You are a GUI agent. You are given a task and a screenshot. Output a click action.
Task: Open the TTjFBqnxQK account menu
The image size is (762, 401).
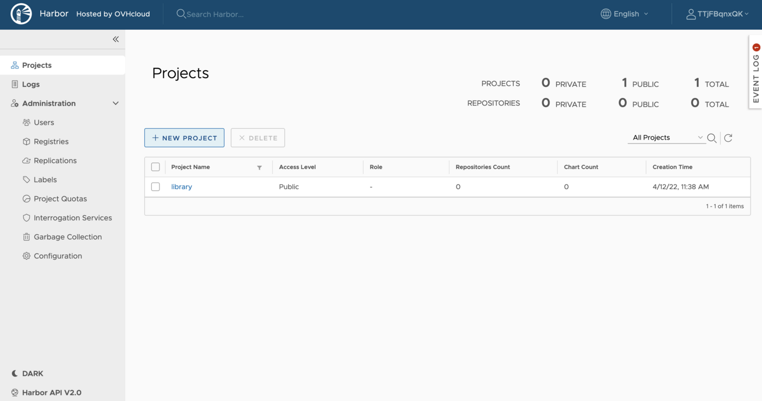[x=717, y=14]
